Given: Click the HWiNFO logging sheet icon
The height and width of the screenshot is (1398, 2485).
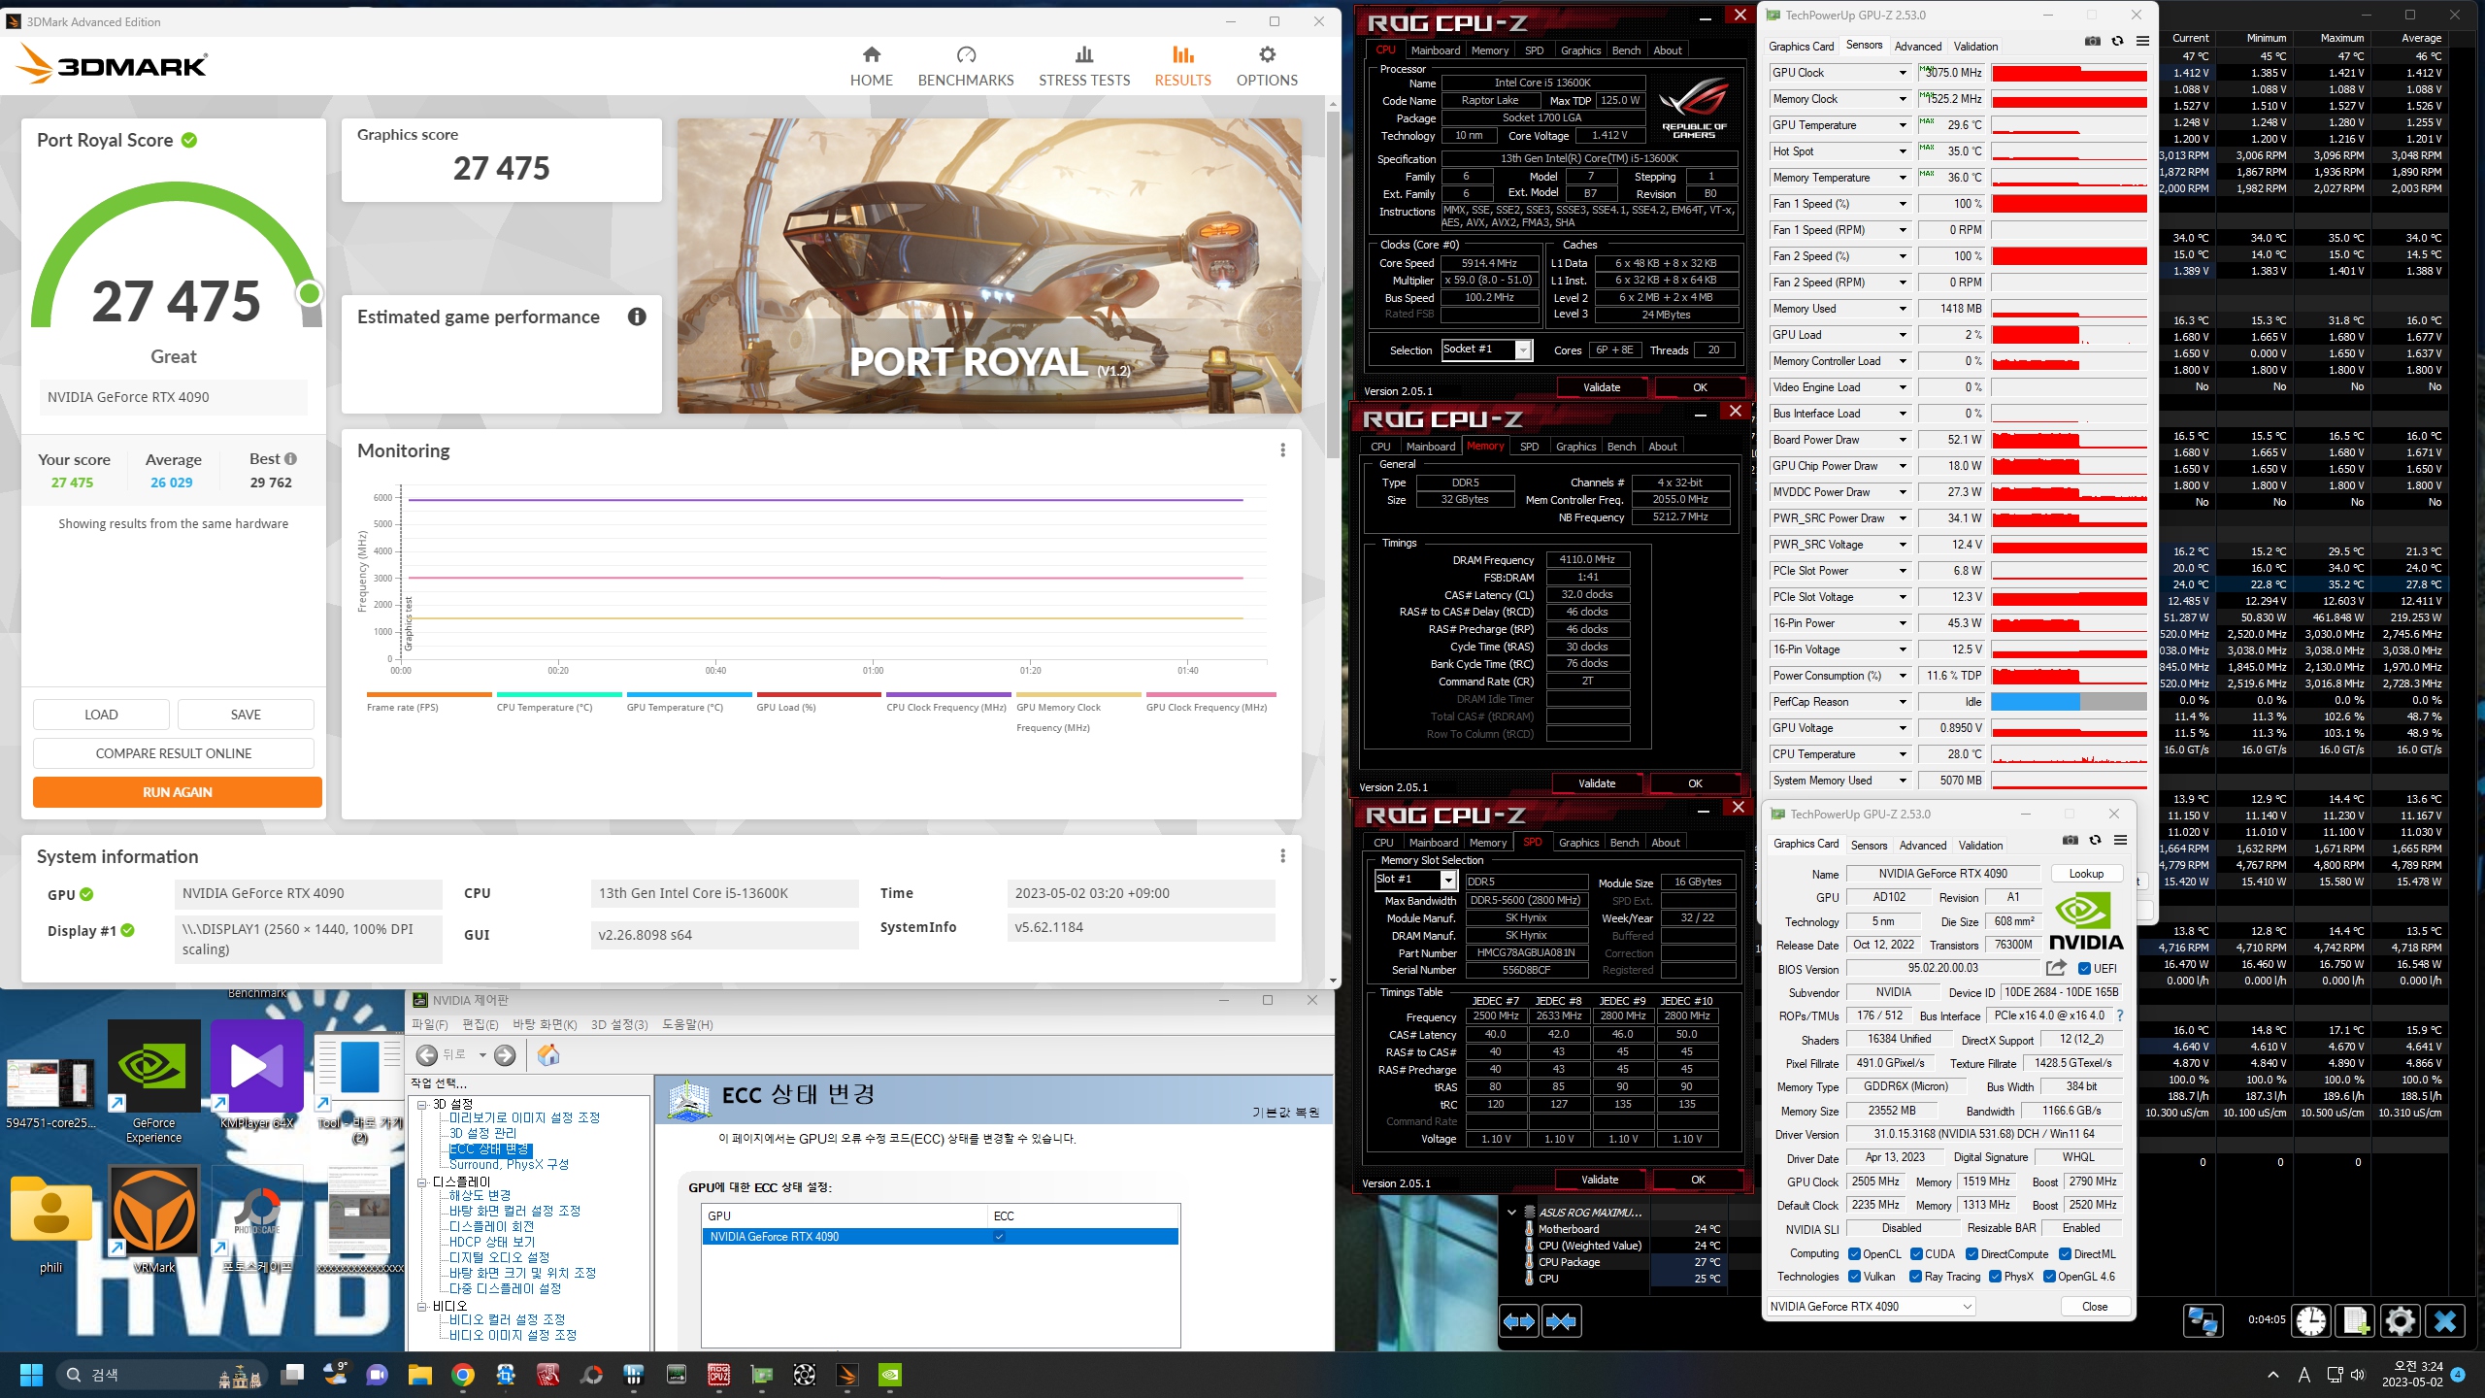Looking at the screenshot, I should coord(2355,1321).
